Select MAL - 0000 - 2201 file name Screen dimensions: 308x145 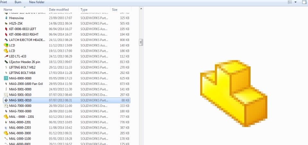tap(21, 117)
